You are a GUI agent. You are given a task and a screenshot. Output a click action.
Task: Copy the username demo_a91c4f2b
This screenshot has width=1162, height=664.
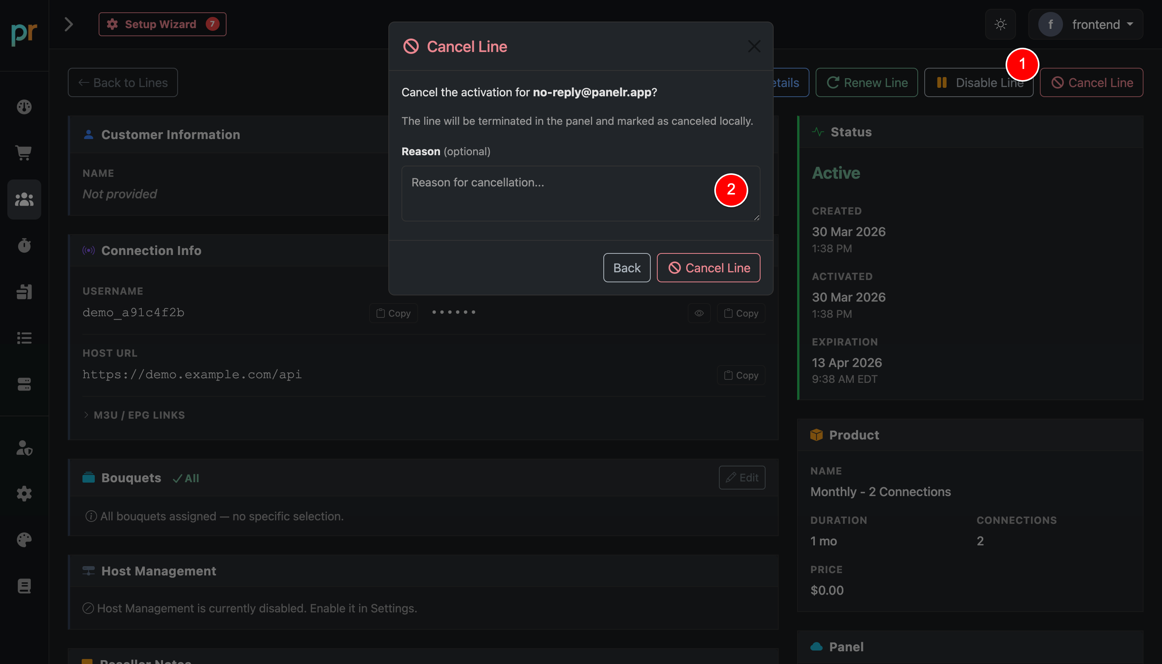click(x=393, y=313)
